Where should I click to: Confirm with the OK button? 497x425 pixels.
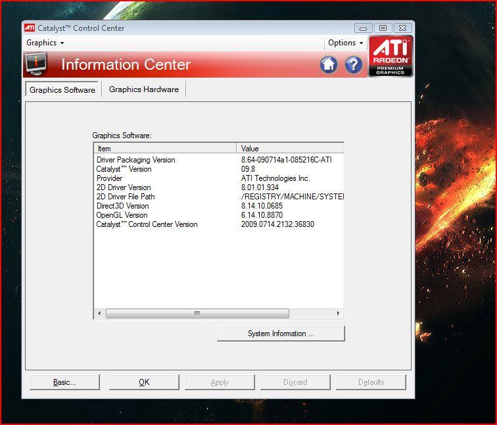tap(144, 382)
